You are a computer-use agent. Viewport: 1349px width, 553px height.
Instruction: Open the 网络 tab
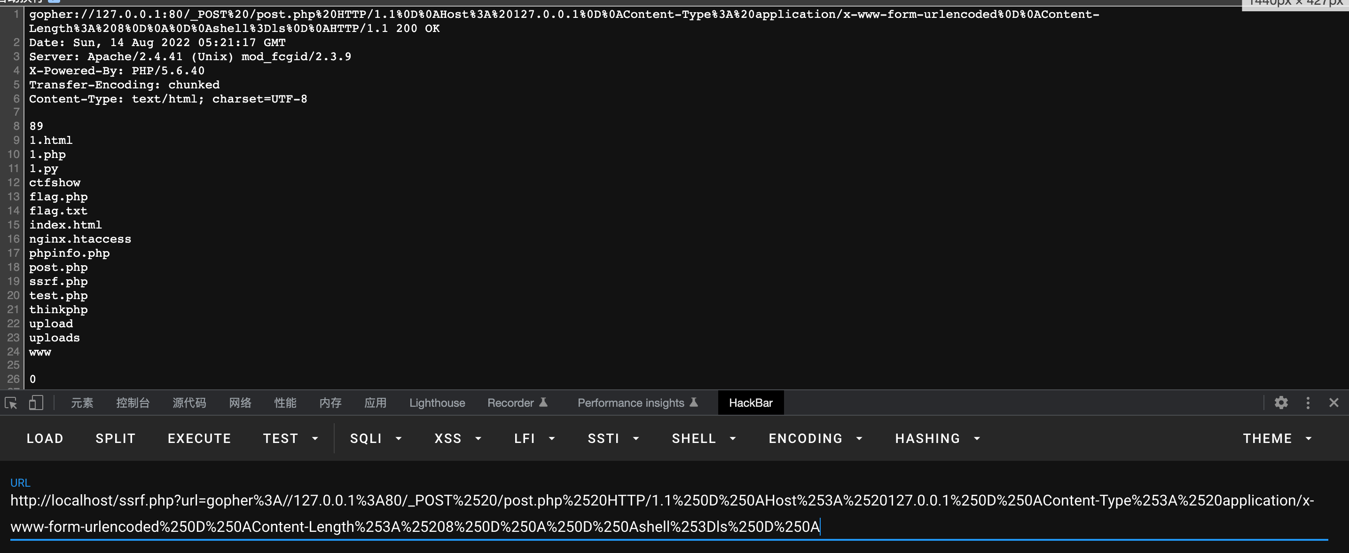tap(240, 403)
